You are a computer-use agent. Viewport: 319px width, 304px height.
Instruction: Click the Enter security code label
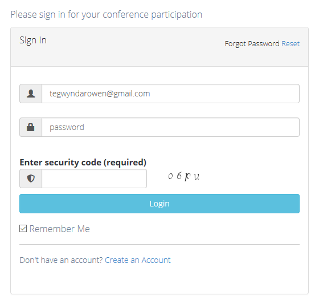coord(83,163)
